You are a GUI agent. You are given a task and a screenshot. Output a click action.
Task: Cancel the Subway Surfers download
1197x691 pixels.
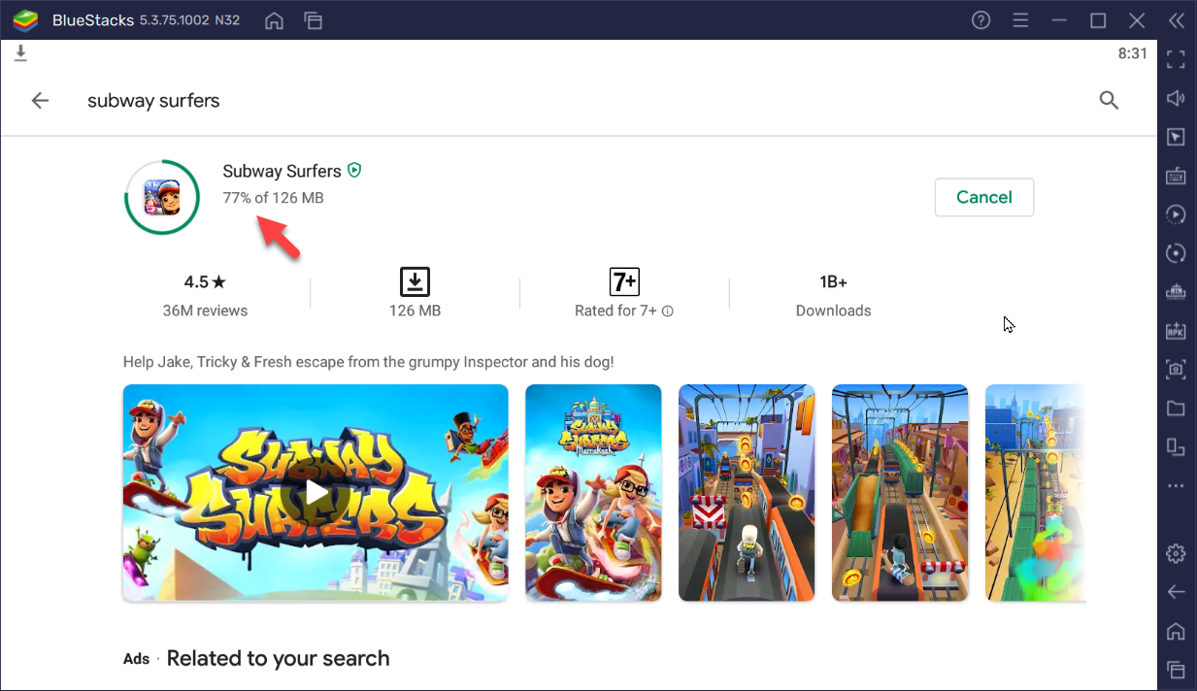(x=983, y=197)
